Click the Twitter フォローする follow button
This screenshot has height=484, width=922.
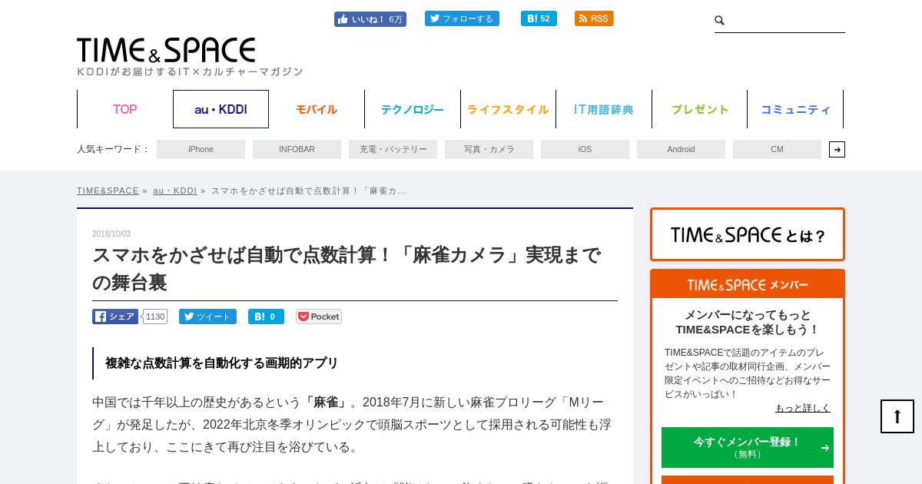(x=462, y=18)
